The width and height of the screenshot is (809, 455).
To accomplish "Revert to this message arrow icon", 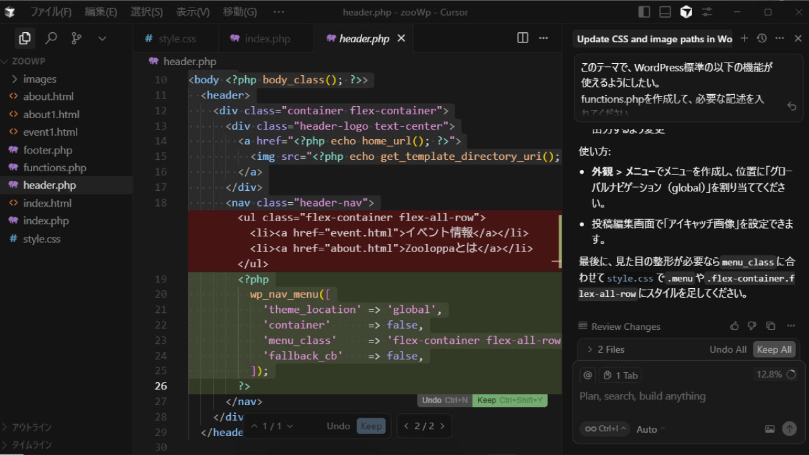I will click(x=791, y=106).
